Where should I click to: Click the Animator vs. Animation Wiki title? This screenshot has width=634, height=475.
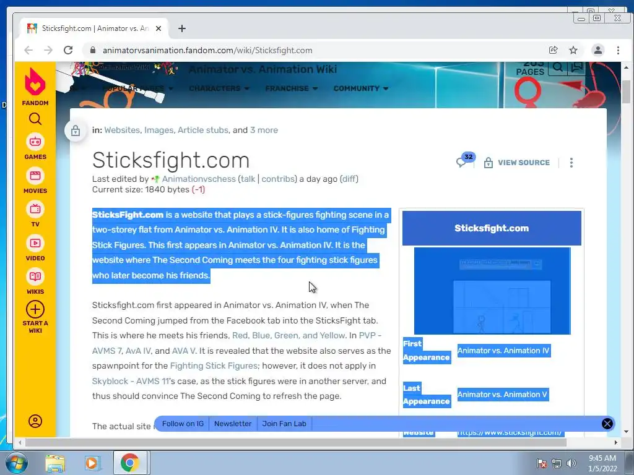pyautogui.click(x=263, y=69)
